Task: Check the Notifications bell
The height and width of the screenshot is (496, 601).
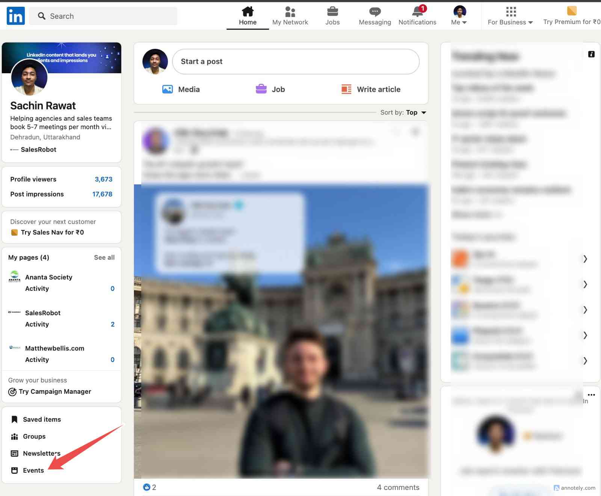Action: [x=417, y=12]
